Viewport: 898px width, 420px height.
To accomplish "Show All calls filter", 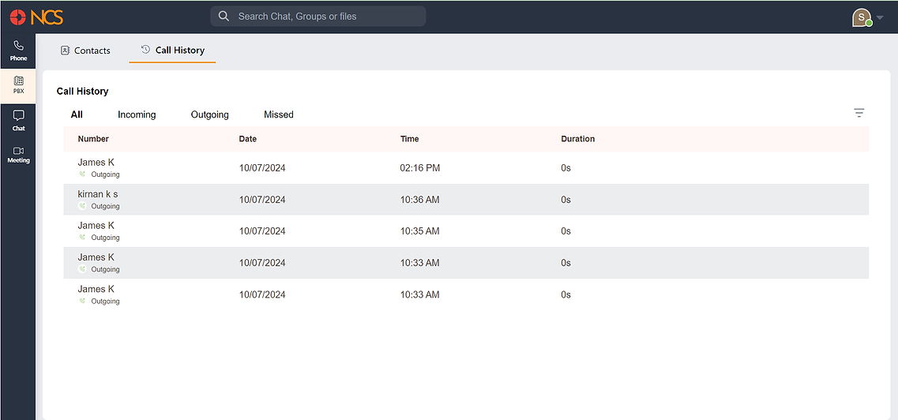I will (x=77, y=114).
